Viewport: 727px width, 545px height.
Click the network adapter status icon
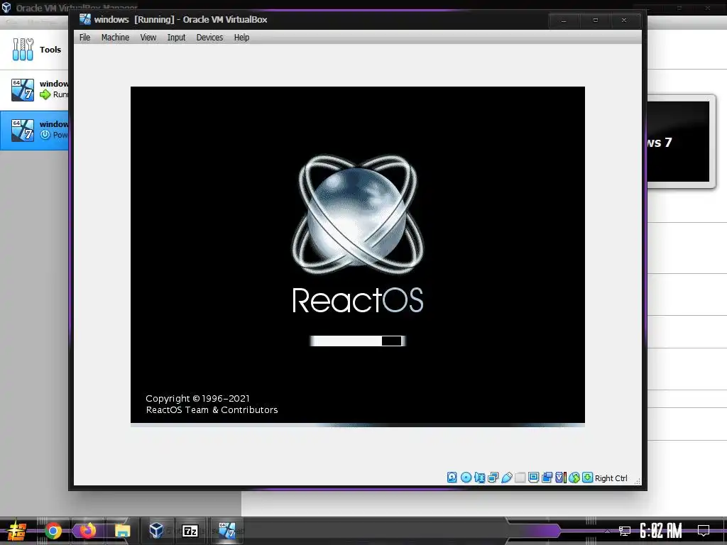(493, 478)
